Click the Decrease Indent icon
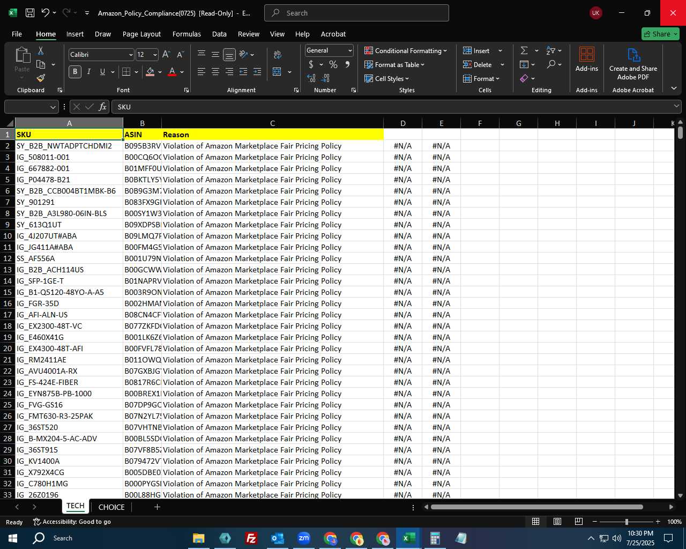 click(243, 72)
